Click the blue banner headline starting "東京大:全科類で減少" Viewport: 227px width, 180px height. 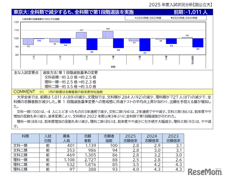pos(73,12)
